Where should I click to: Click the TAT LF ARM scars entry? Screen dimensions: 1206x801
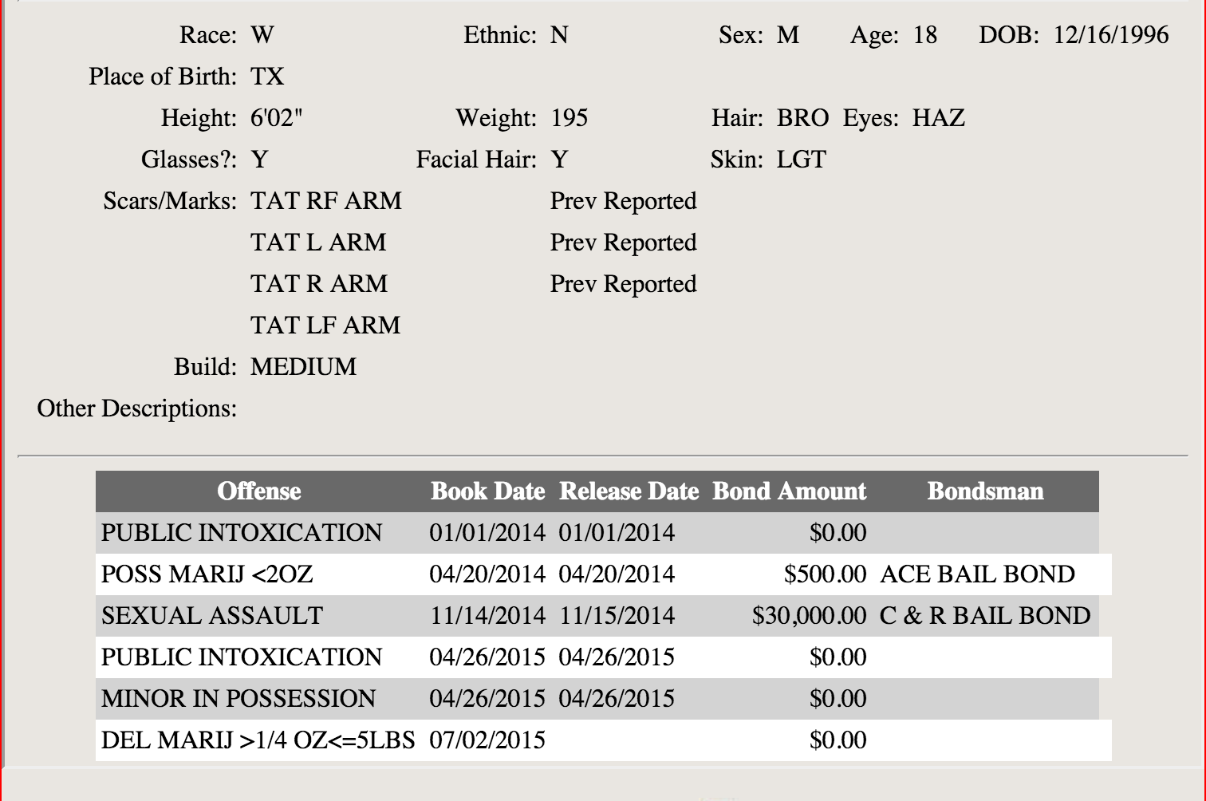point(325,326)
